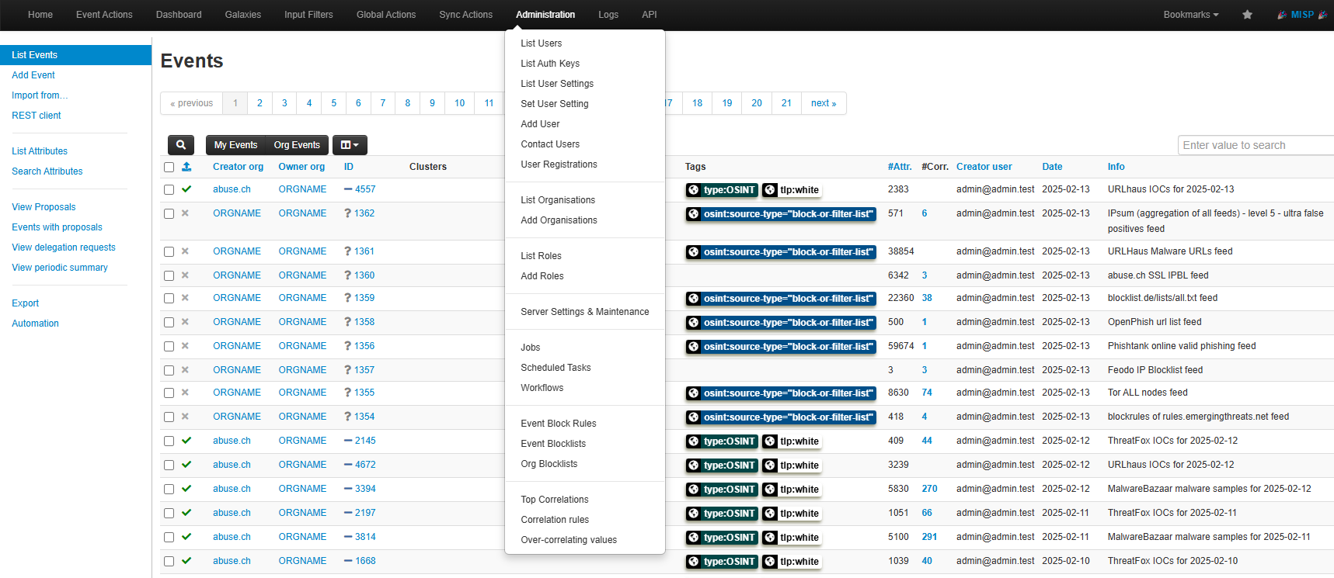Click the dash icon beside event ID 2145
Viewport: 1334px width, 578px height.
348,441
